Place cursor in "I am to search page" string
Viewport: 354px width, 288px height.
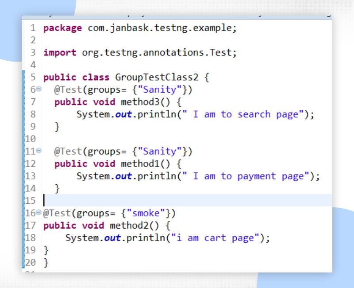click(248, 114)
